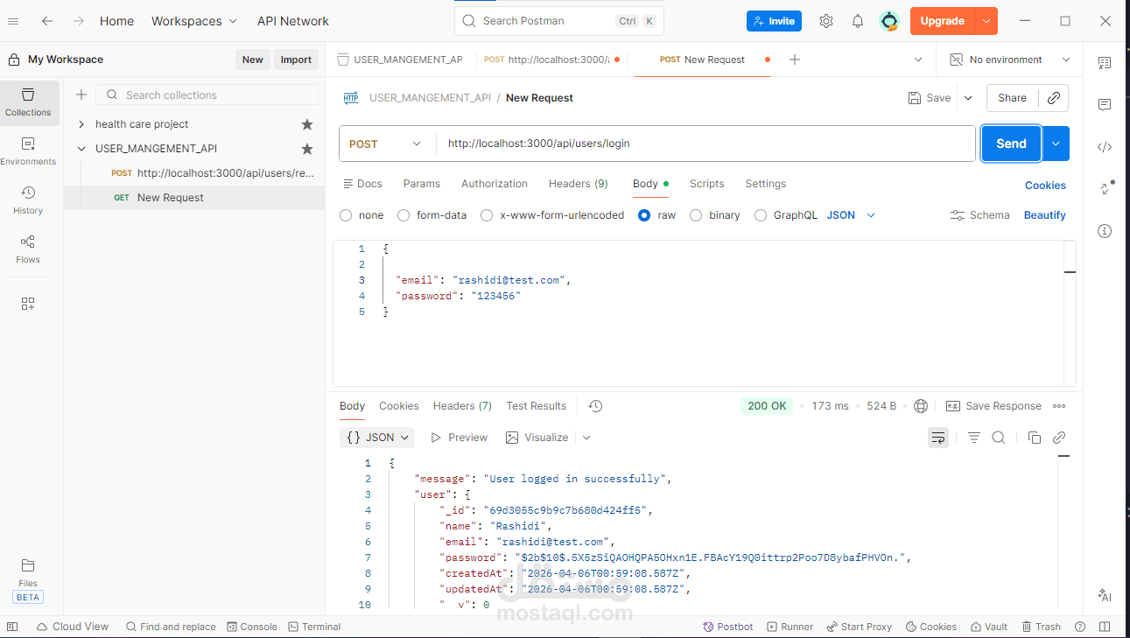
Task: Toggle the wrap lines icon in response
Action: tap(938, 438)
